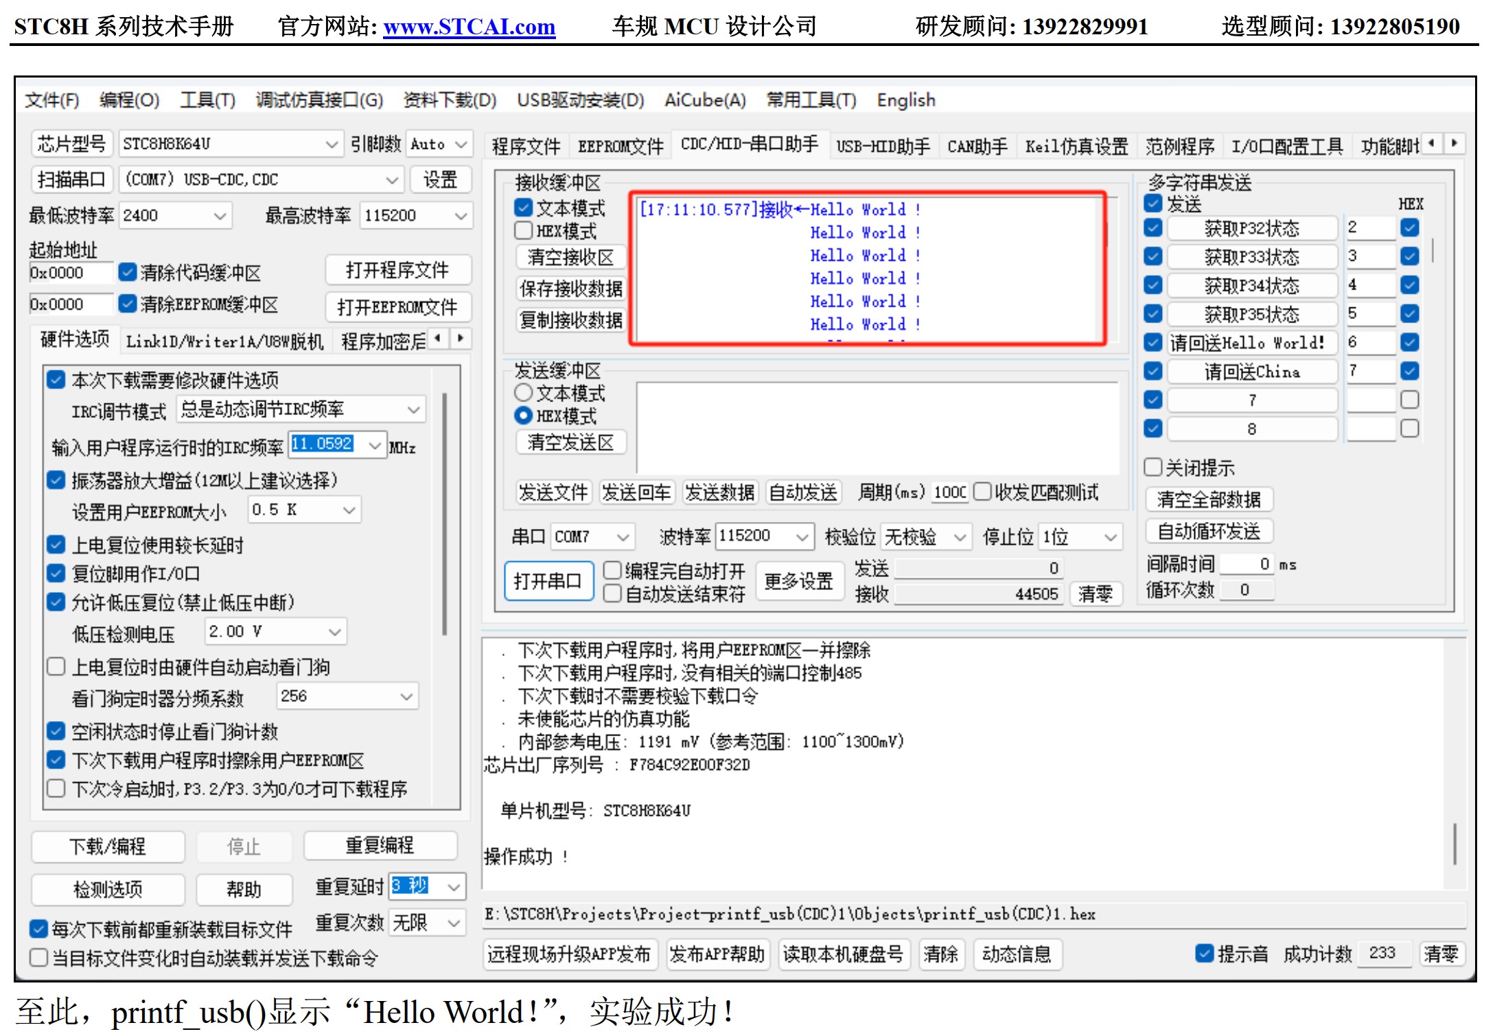
Task: Enable 上电复位时由硬件自动启动看门狗 checkbox
Action: click(x=56, y=667)
